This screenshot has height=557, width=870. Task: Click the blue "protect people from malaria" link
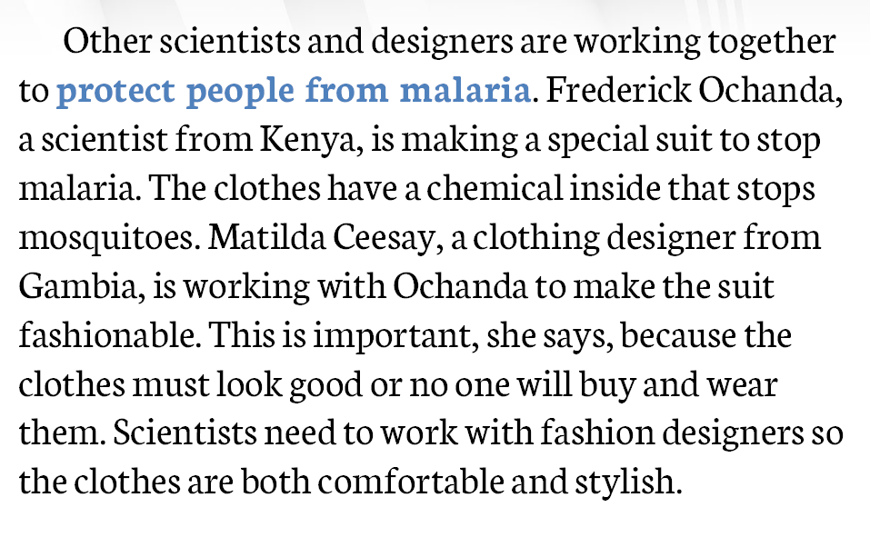tap(293, 91)
